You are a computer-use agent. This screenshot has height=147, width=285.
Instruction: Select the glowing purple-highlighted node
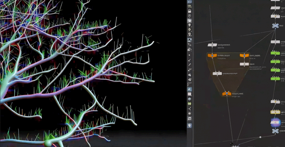click(275, 122)
